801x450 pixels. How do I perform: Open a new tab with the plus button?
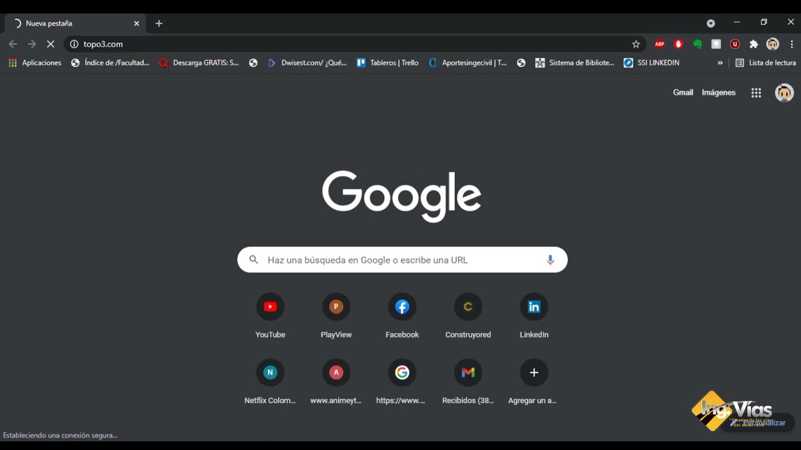click(159, 23)
